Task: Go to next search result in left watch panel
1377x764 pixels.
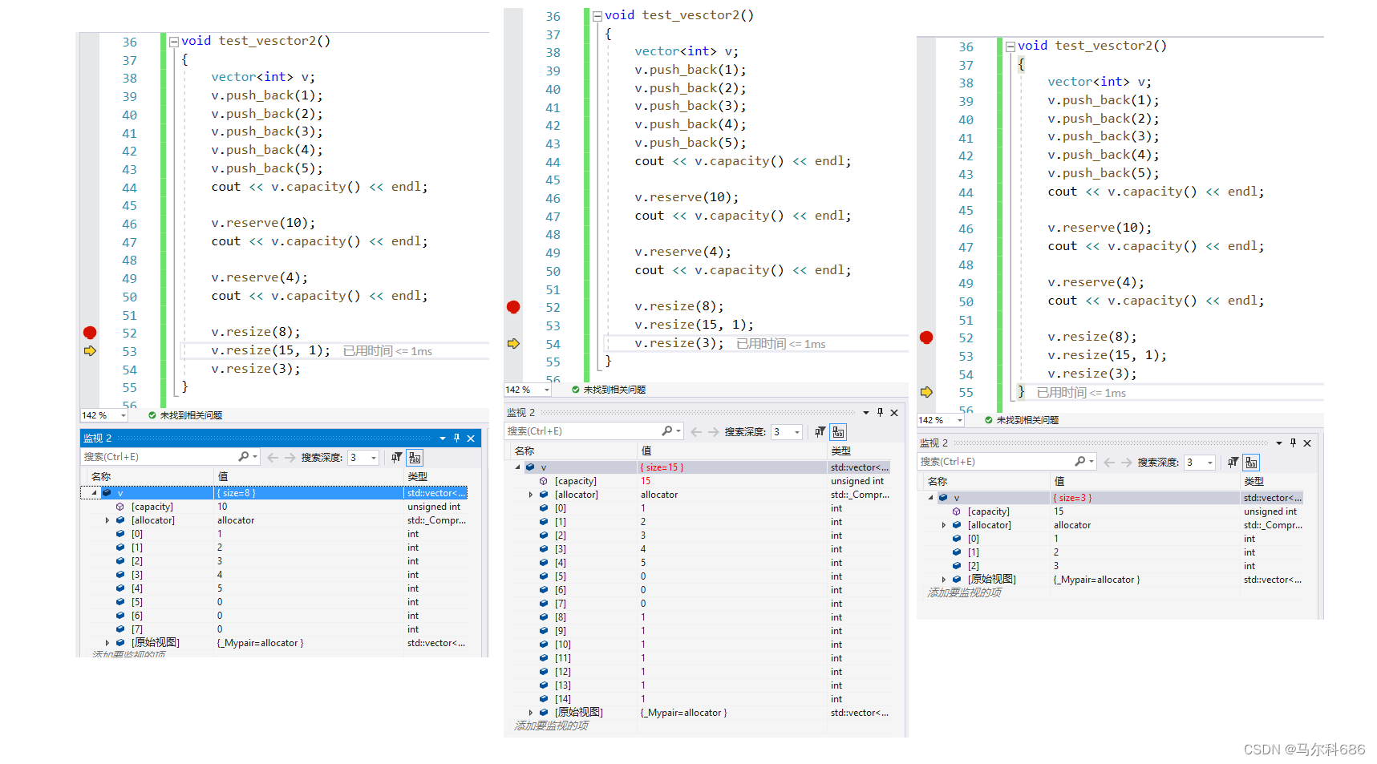Action: pos(290,458)
